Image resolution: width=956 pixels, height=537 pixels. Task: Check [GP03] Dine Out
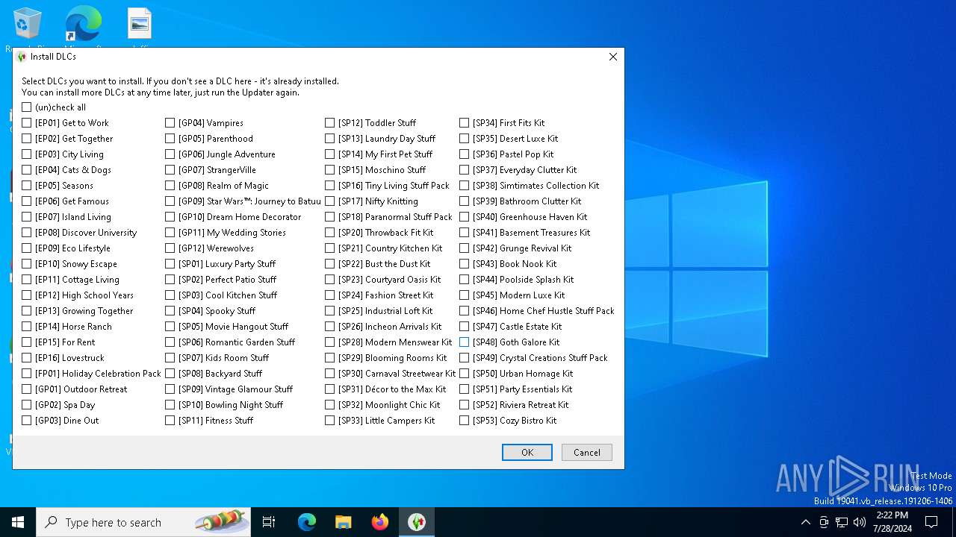(x=27, y=421)
